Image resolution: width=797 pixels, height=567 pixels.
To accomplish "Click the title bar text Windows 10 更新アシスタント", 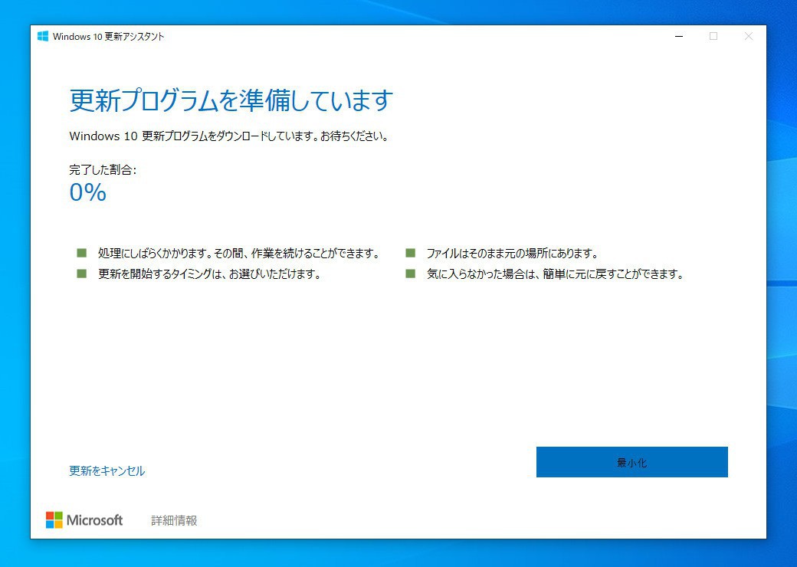I will coord(108,36).
